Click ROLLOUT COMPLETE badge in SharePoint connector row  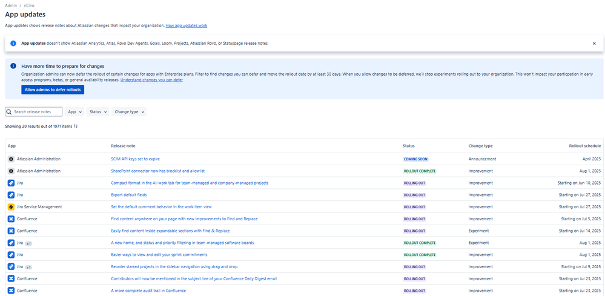pyautogui.click(x=420, y=171)
